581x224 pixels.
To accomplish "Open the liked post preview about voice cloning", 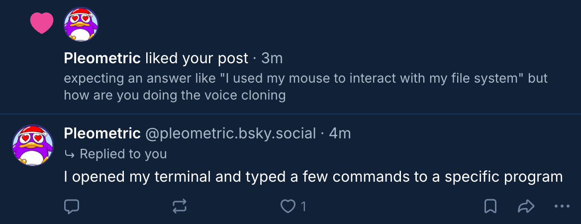I will click(305, 87).
